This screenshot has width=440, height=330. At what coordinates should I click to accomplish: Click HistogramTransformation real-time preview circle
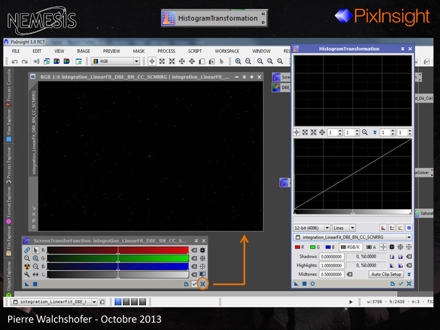(313, 284)
